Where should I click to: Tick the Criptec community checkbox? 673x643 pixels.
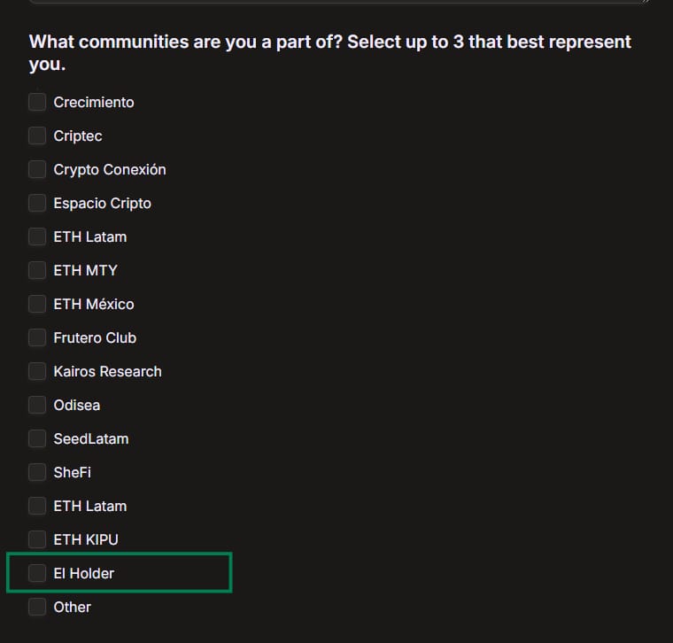point(37,136)
